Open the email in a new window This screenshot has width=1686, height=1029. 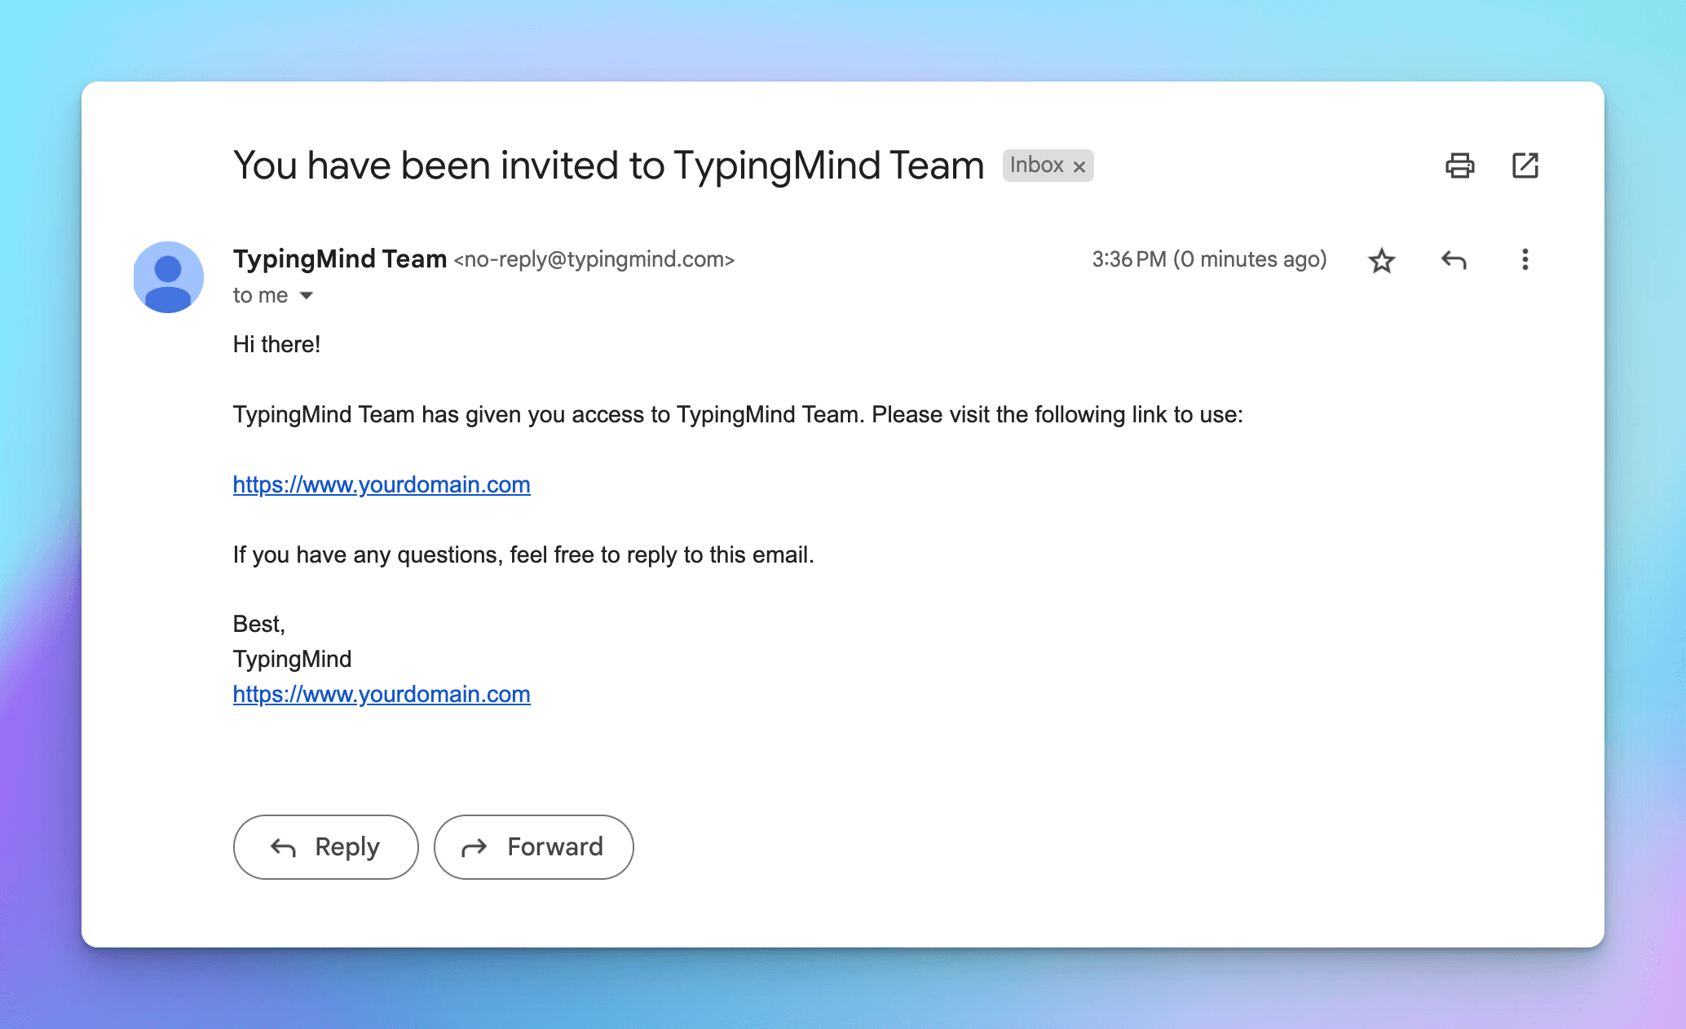[x=1525, y=166]
